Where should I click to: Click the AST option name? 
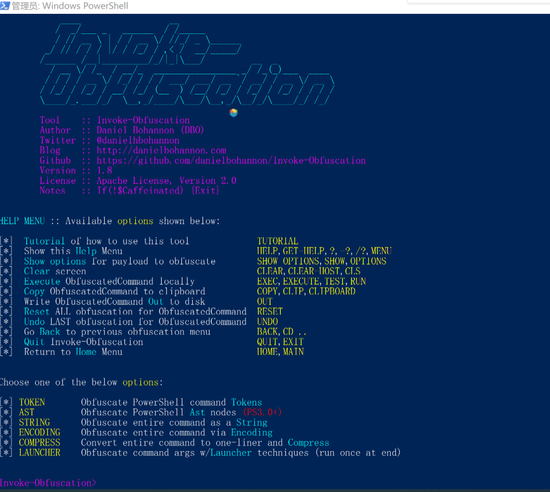tap(26, 413)
